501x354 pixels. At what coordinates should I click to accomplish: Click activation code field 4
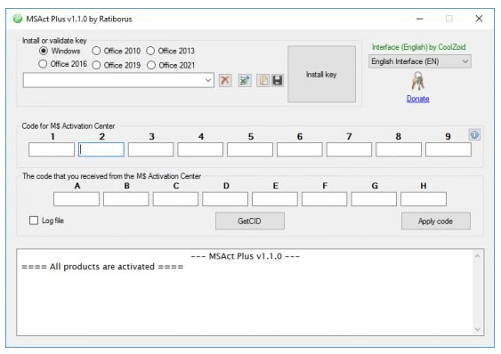click(x=200, y=149)
